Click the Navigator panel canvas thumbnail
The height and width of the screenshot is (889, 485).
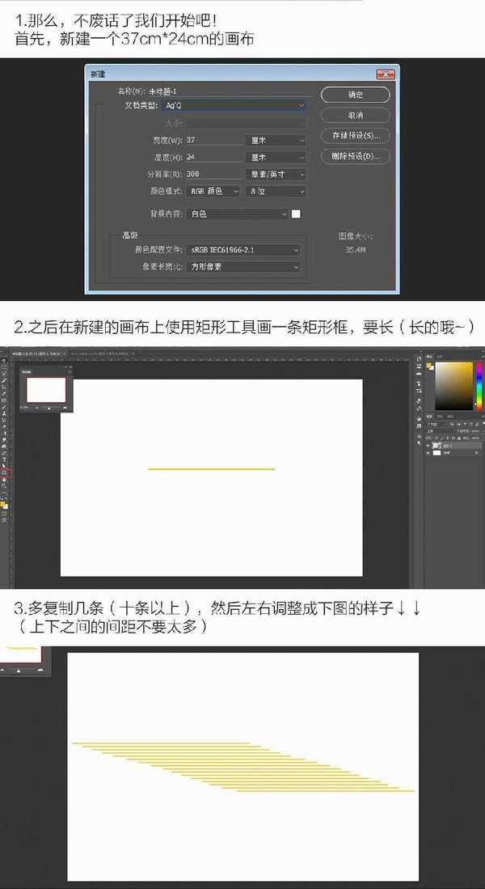(x=45, y=389)
